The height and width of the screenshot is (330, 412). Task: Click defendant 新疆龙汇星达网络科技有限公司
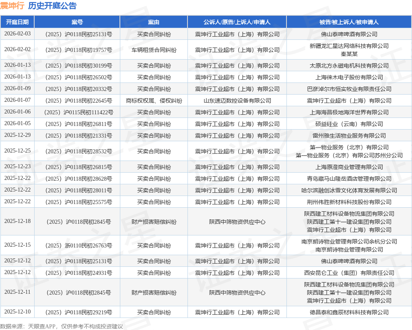click(x=349, y=46)
